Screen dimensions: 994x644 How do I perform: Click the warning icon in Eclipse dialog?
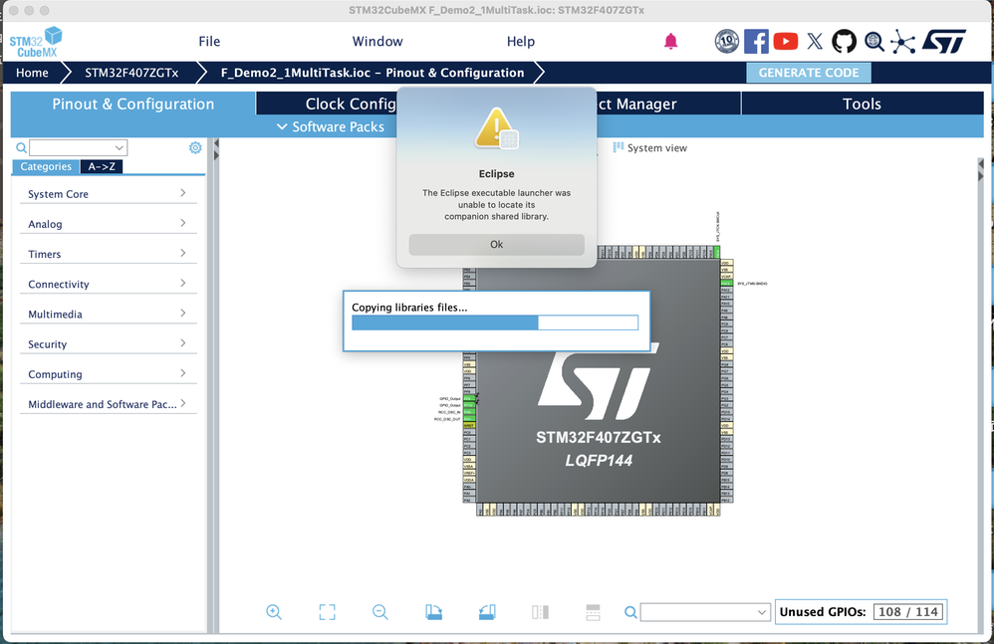(x=497, y=128)
